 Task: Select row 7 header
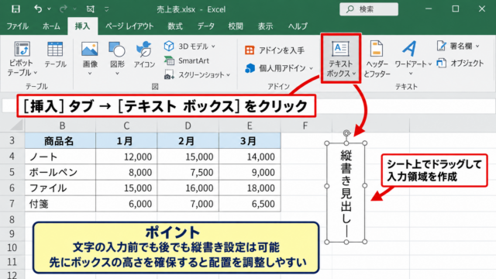click(x=12, y=203)
